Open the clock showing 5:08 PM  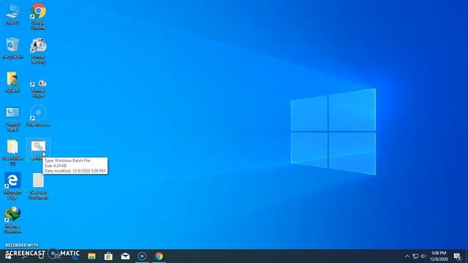click(x=439, y=256)
